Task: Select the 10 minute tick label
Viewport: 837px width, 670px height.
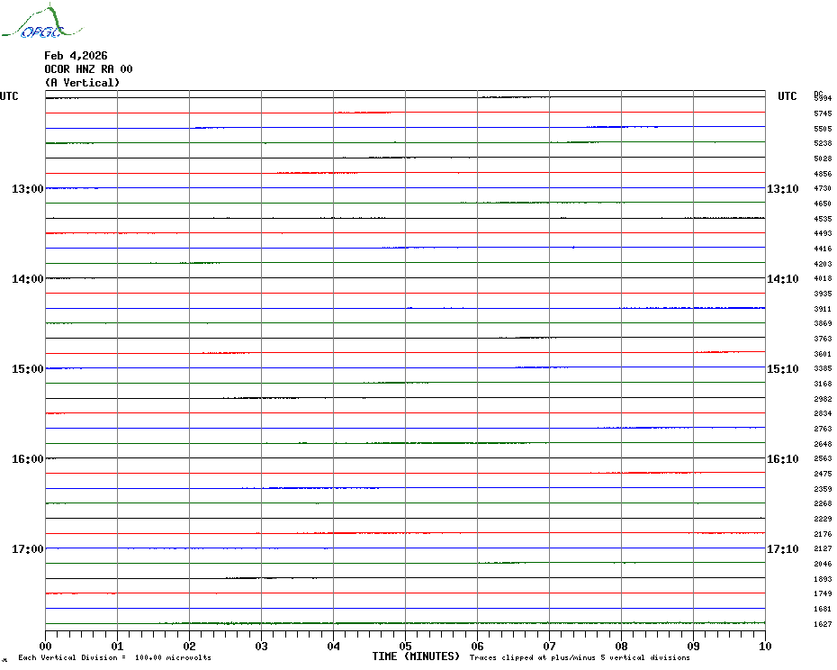Action: 764,646
